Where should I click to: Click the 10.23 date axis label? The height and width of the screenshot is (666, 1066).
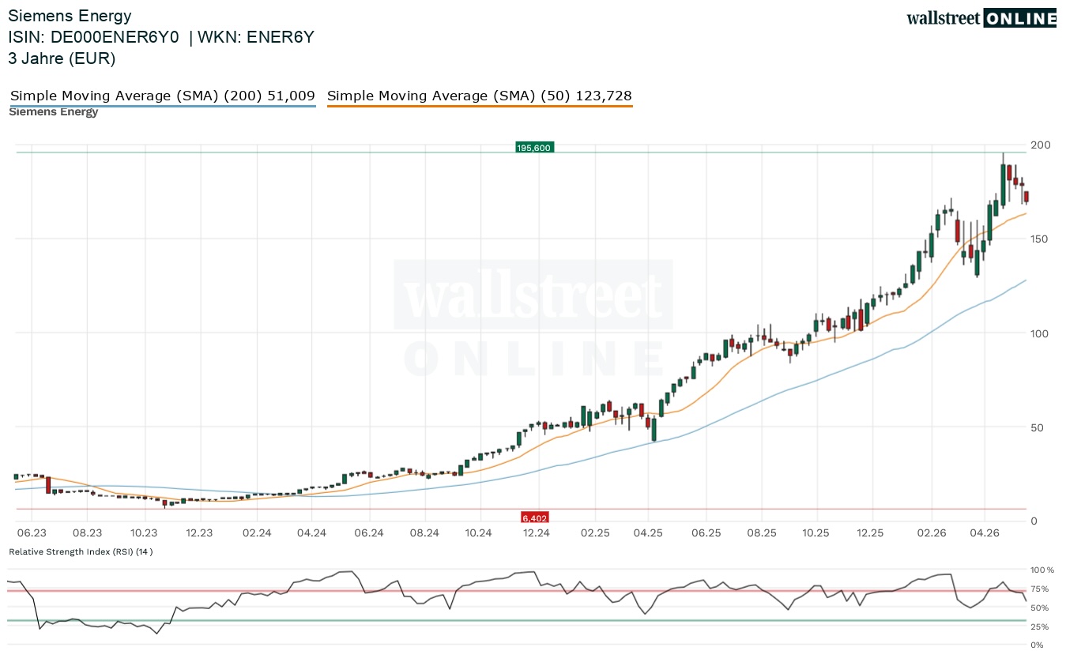144,533
